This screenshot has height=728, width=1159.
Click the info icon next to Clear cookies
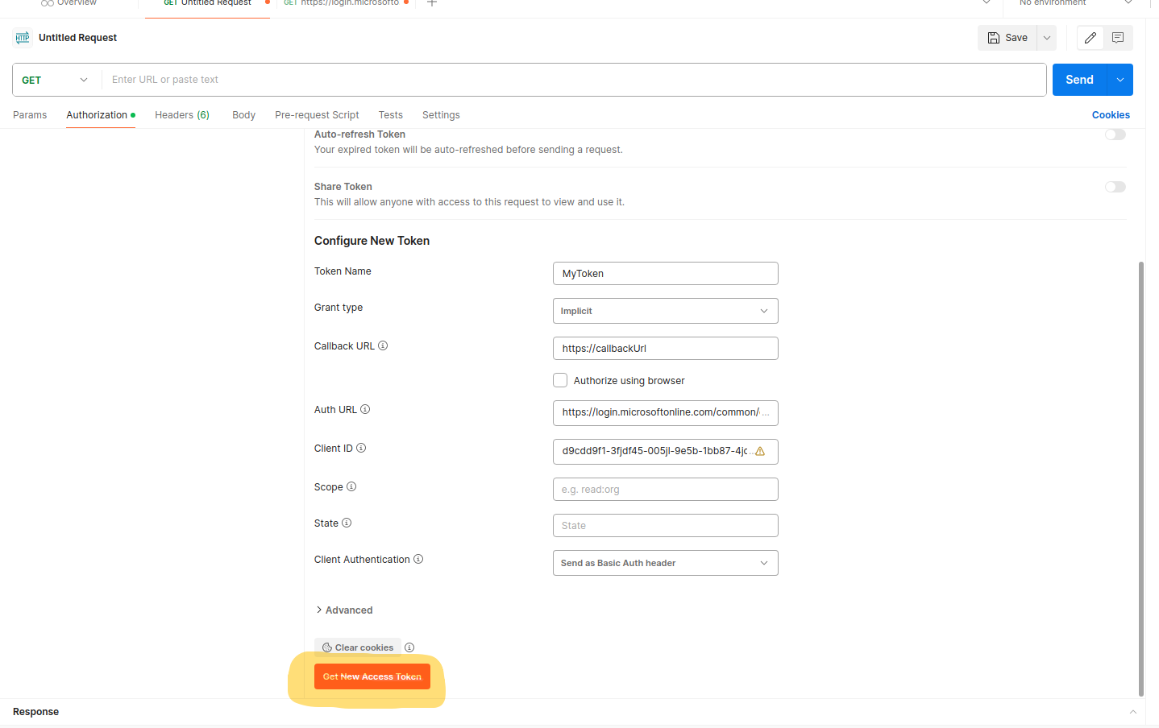409,647
